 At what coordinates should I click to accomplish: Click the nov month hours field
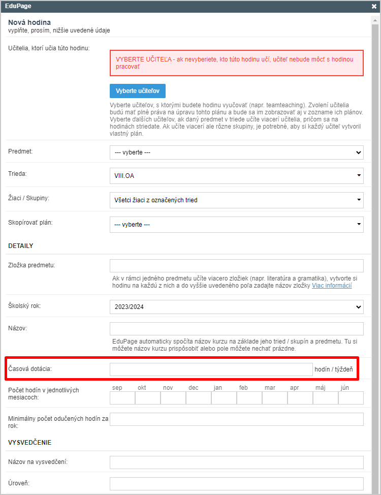(x=173, y=398)
